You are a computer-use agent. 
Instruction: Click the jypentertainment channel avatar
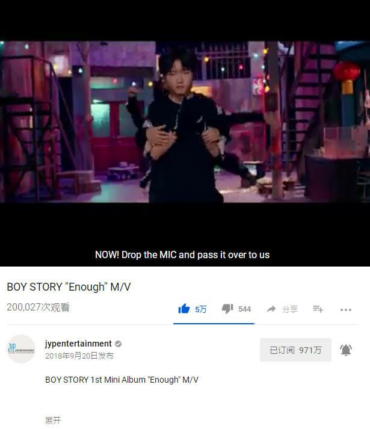pos(21,349)
